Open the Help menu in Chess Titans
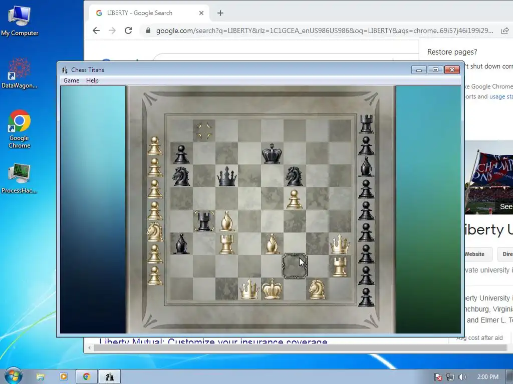The image size is (513, 384). (x=92, y=80)
